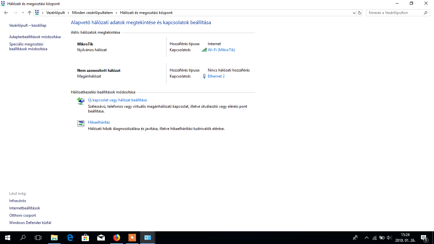Show hidden tray icons chevron
This screenshot has width=434, height=244.
point(367,238)
